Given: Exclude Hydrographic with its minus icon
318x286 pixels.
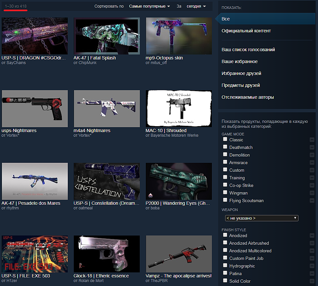Looking at the screenshot, I should [x=312, y=266].
